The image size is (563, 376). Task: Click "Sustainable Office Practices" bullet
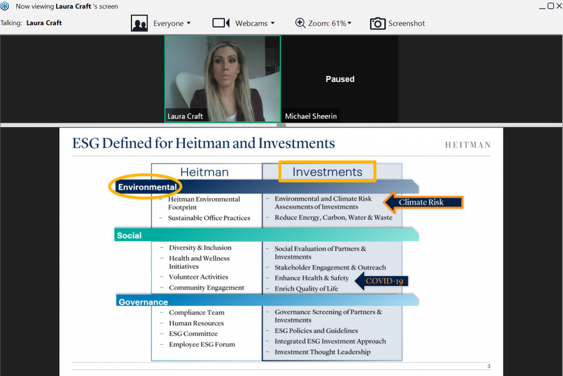click(209, 218)
